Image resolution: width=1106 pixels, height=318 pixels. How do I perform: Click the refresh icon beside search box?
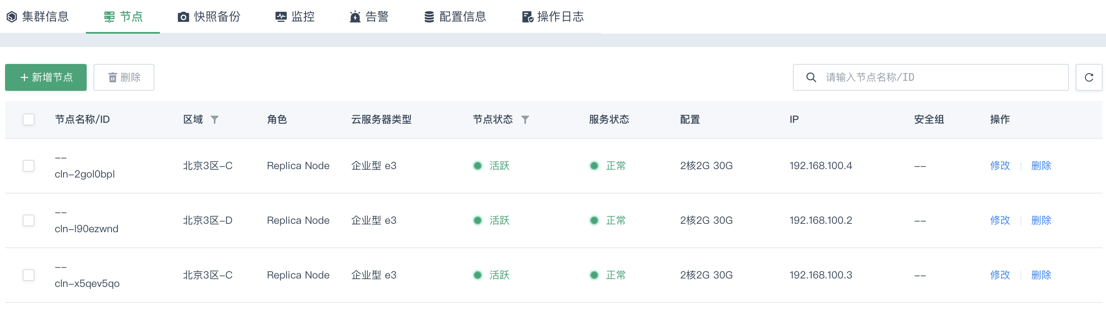1088,77
